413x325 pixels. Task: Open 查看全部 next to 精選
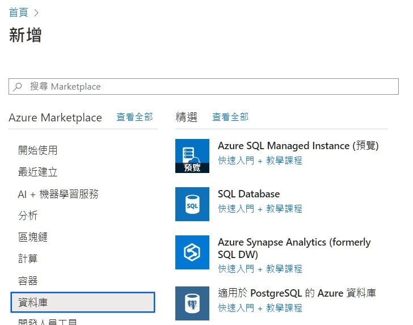[x=230, y=117]
